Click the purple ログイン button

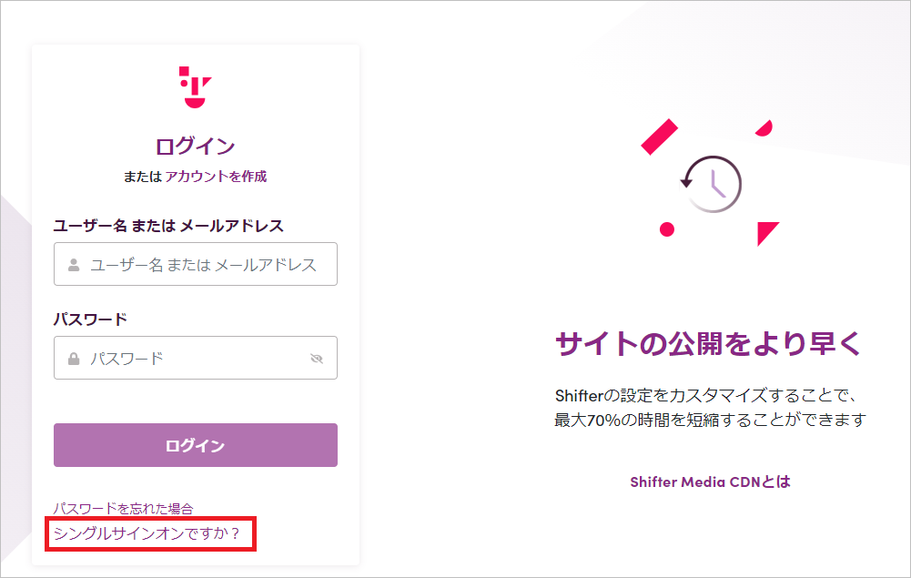(x=195, y=445)
